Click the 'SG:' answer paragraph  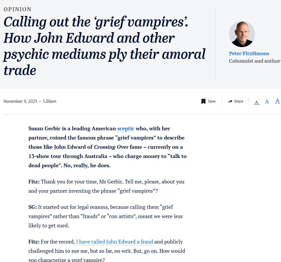click(105, 216)
